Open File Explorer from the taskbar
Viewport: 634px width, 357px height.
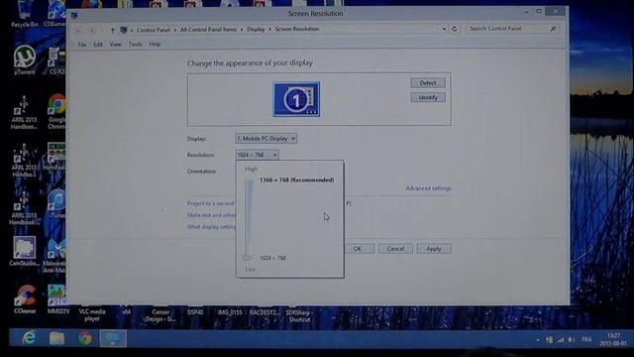[57, 338]
